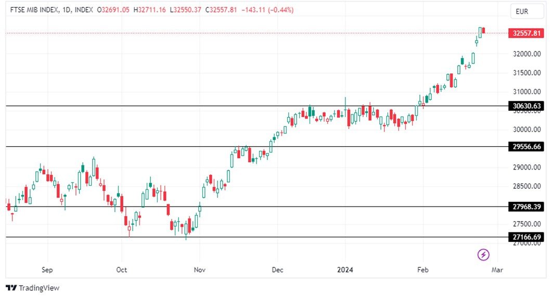Viewport: 552px width, 298px height.
Task: Select the red current price label 32557.81
Action: click(527, 33)
